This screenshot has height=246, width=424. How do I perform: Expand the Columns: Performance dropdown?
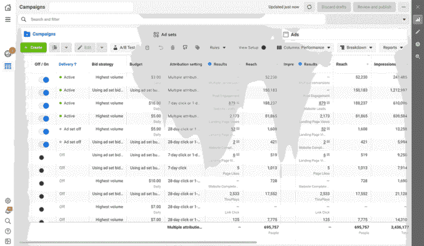pyautogui.click(x=304, y=47)
